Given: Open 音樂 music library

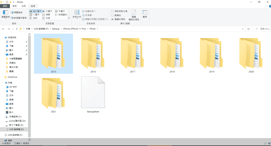Looking at the screenshot, I should (x=10, y=100).
